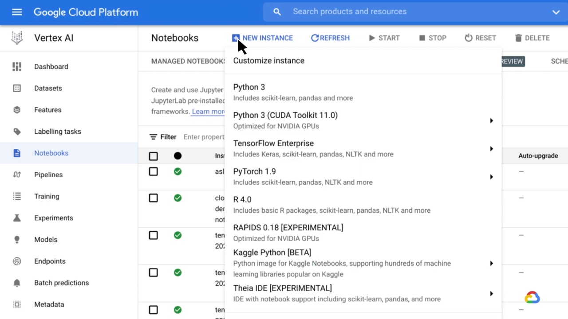Click the Datasets sidebar icon

pyautogui.click(x=17, y=88)
